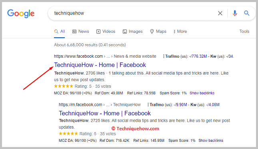
Task: Switch to the Maps tab
Action: click(x=158, y=31)
